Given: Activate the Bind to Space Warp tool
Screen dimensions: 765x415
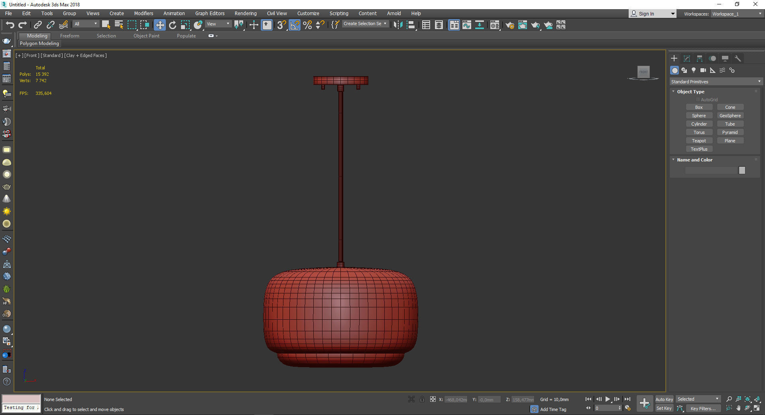Looking at the screenshot, I should [x=63, y=25].
